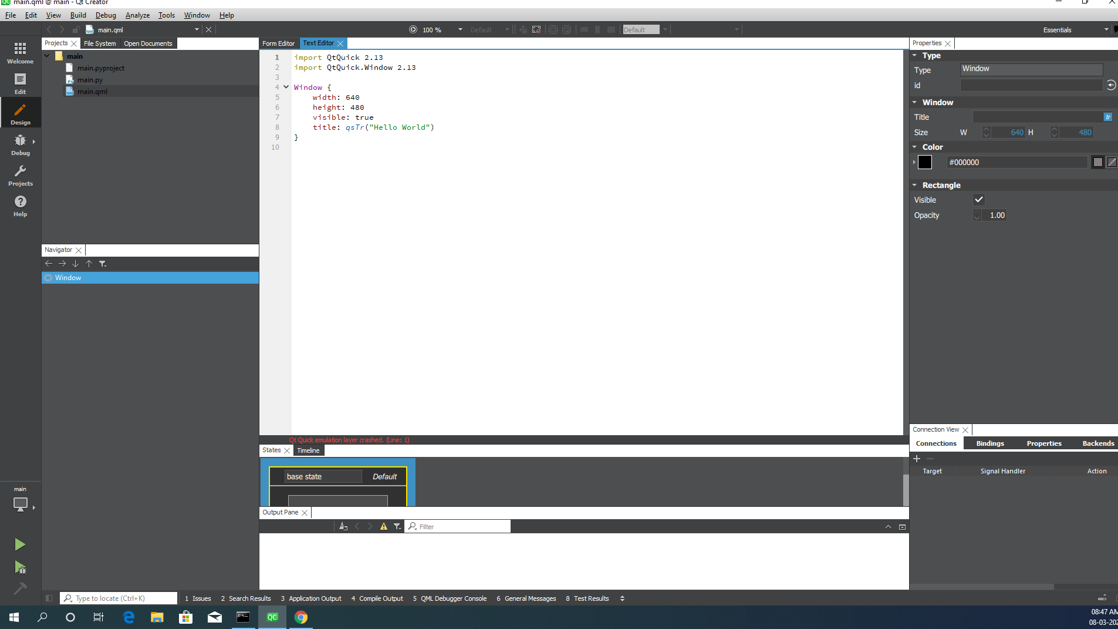1118x629 pixels.
Task: Open the Application Output pane
Action: coord(311,598)
